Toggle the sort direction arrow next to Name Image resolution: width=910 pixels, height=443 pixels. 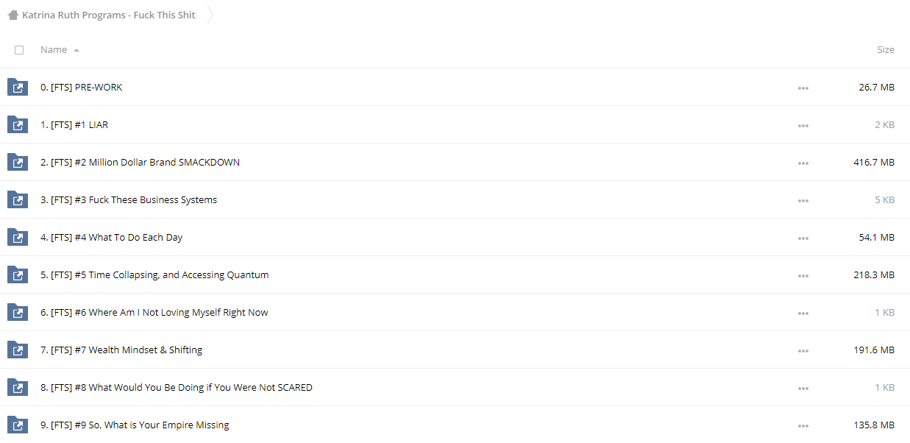click(x=77, y=50)
